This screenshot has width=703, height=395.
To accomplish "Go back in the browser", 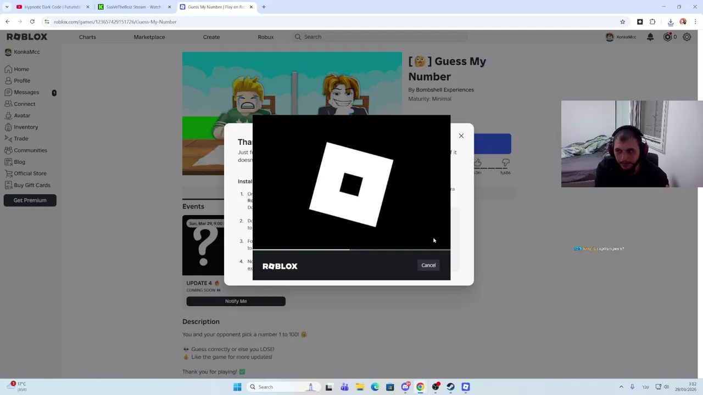I will [x=8, y=22].
